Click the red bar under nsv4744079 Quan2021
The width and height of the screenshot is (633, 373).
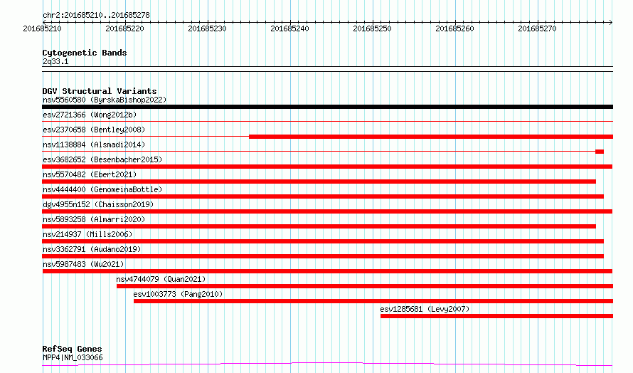pos(365,286)
